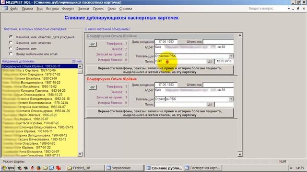Click the empty Полис field in second card
The height and width of the screenshot is (172, 307).
pos(180,105)
